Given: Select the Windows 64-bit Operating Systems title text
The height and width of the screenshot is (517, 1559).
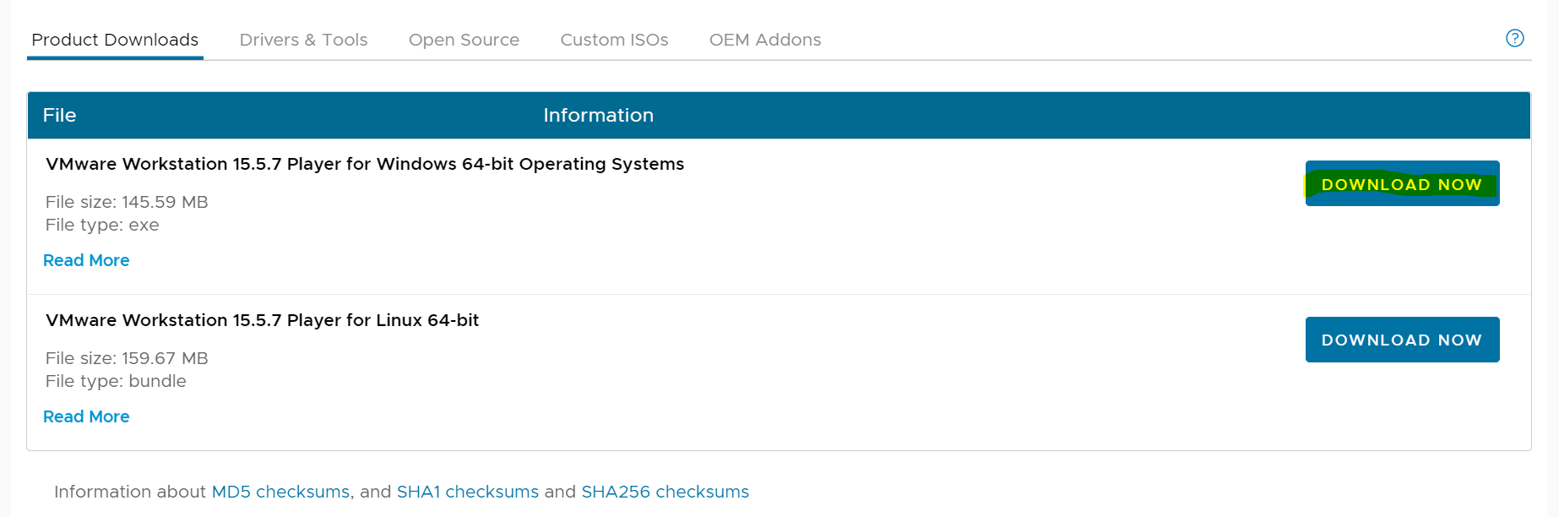Looking at the screenshot, I should pos(365,164).
